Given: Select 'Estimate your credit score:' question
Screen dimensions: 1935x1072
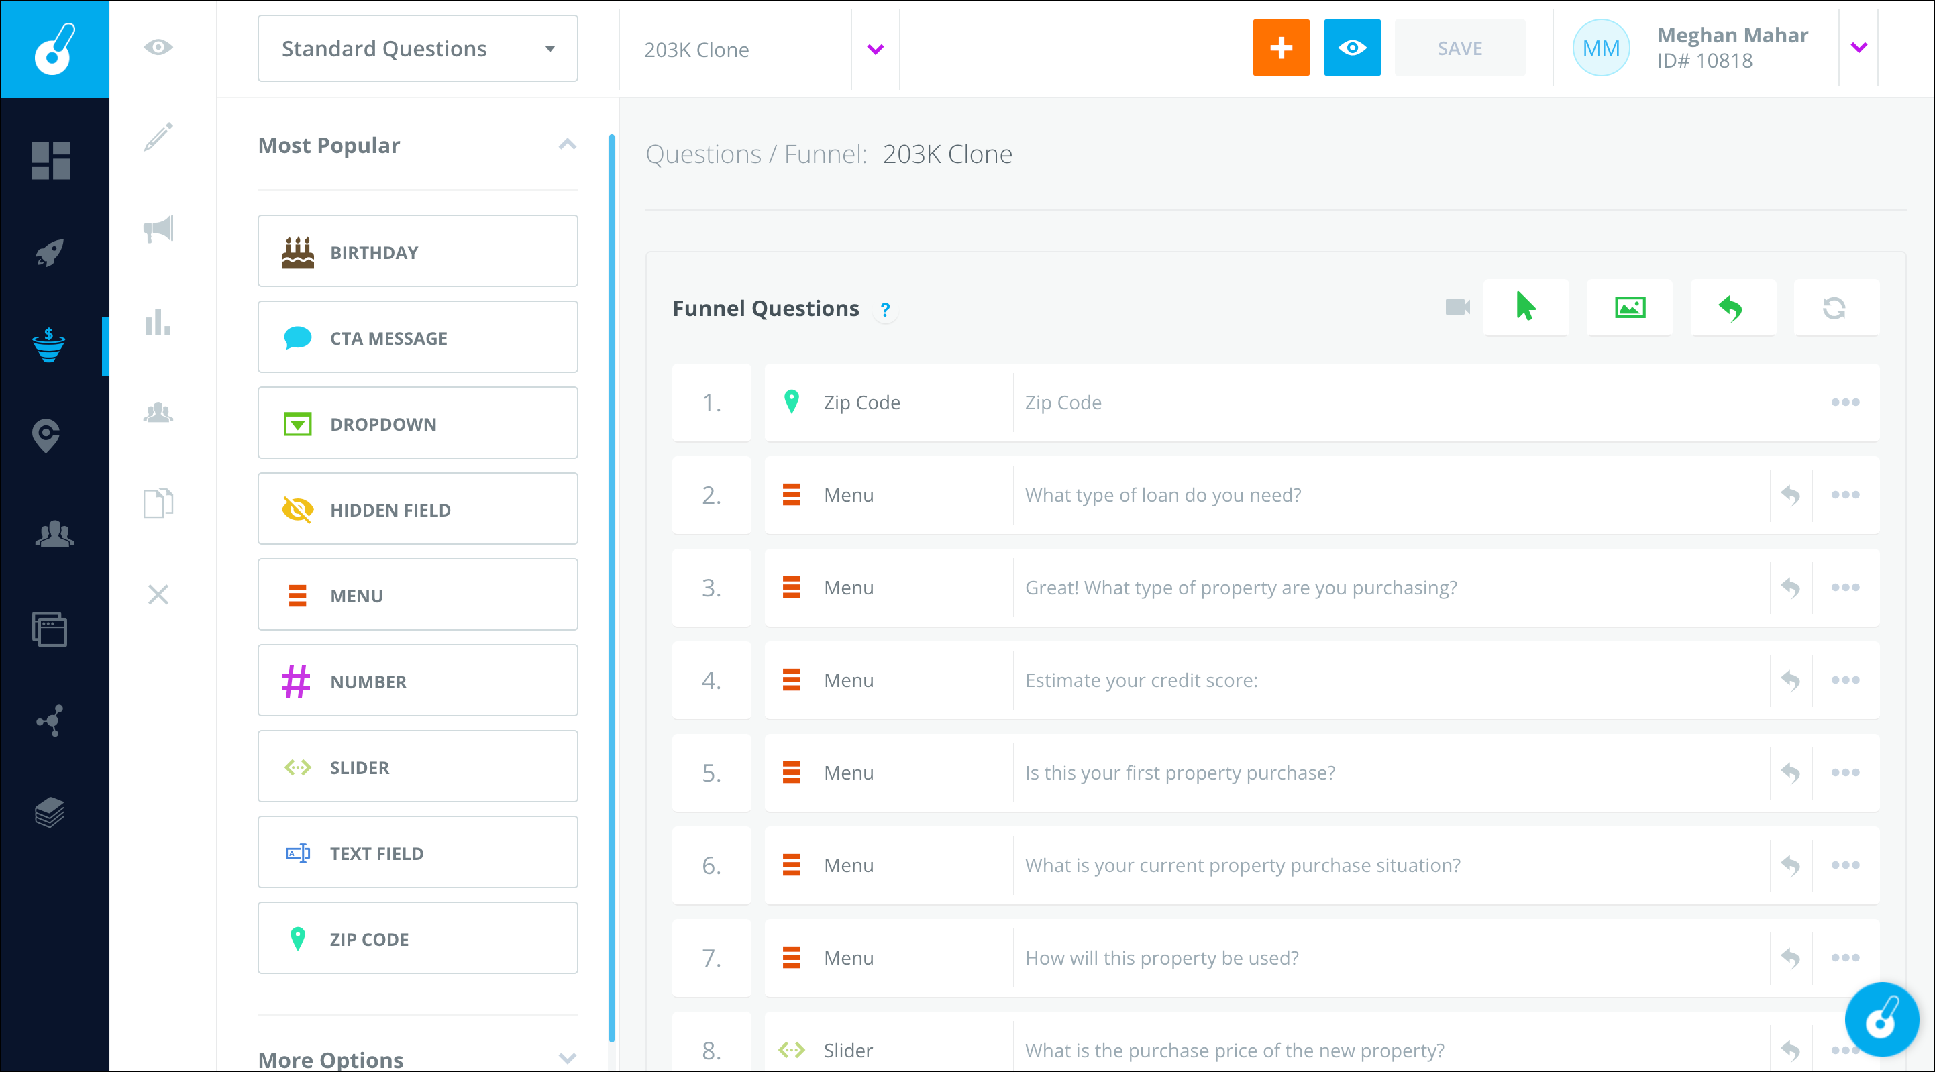Looking at the screenshot, I should coord(1321,681).
